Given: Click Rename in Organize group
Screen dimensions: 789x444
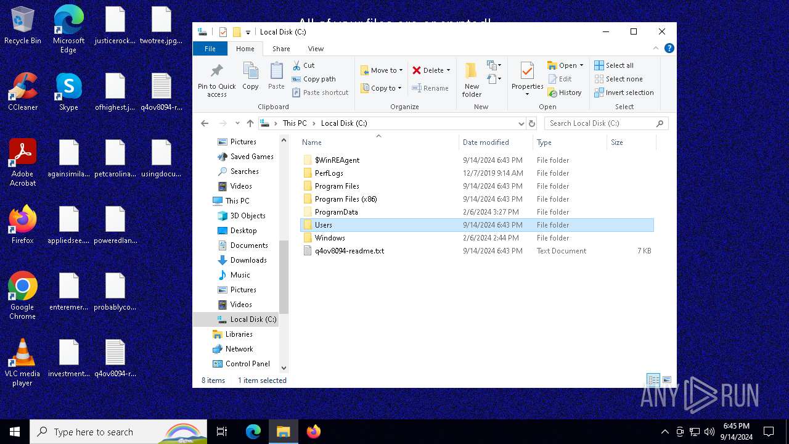Looking at the screenshot, I should [x=430, y=88].
